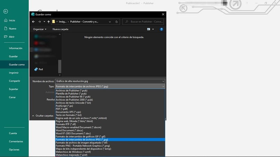Choose Formato de archivo de imagen etiquetado (*.tif)
This screenshot has width=280, height=157.
pyautogui.click(x=110, y=142)
